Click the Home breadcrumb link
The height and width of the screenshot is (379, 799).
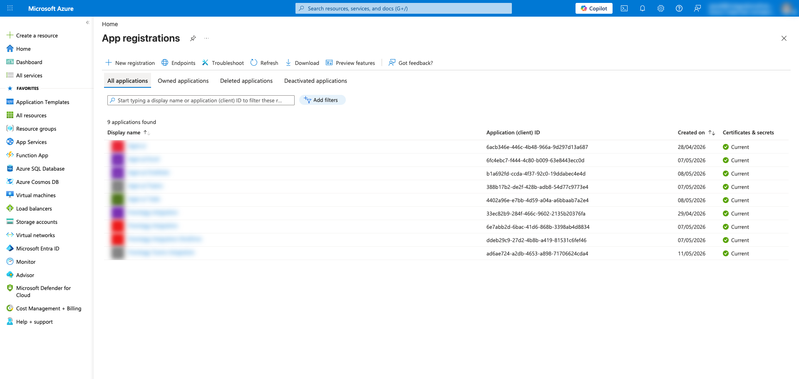click(x=110, y=24)
